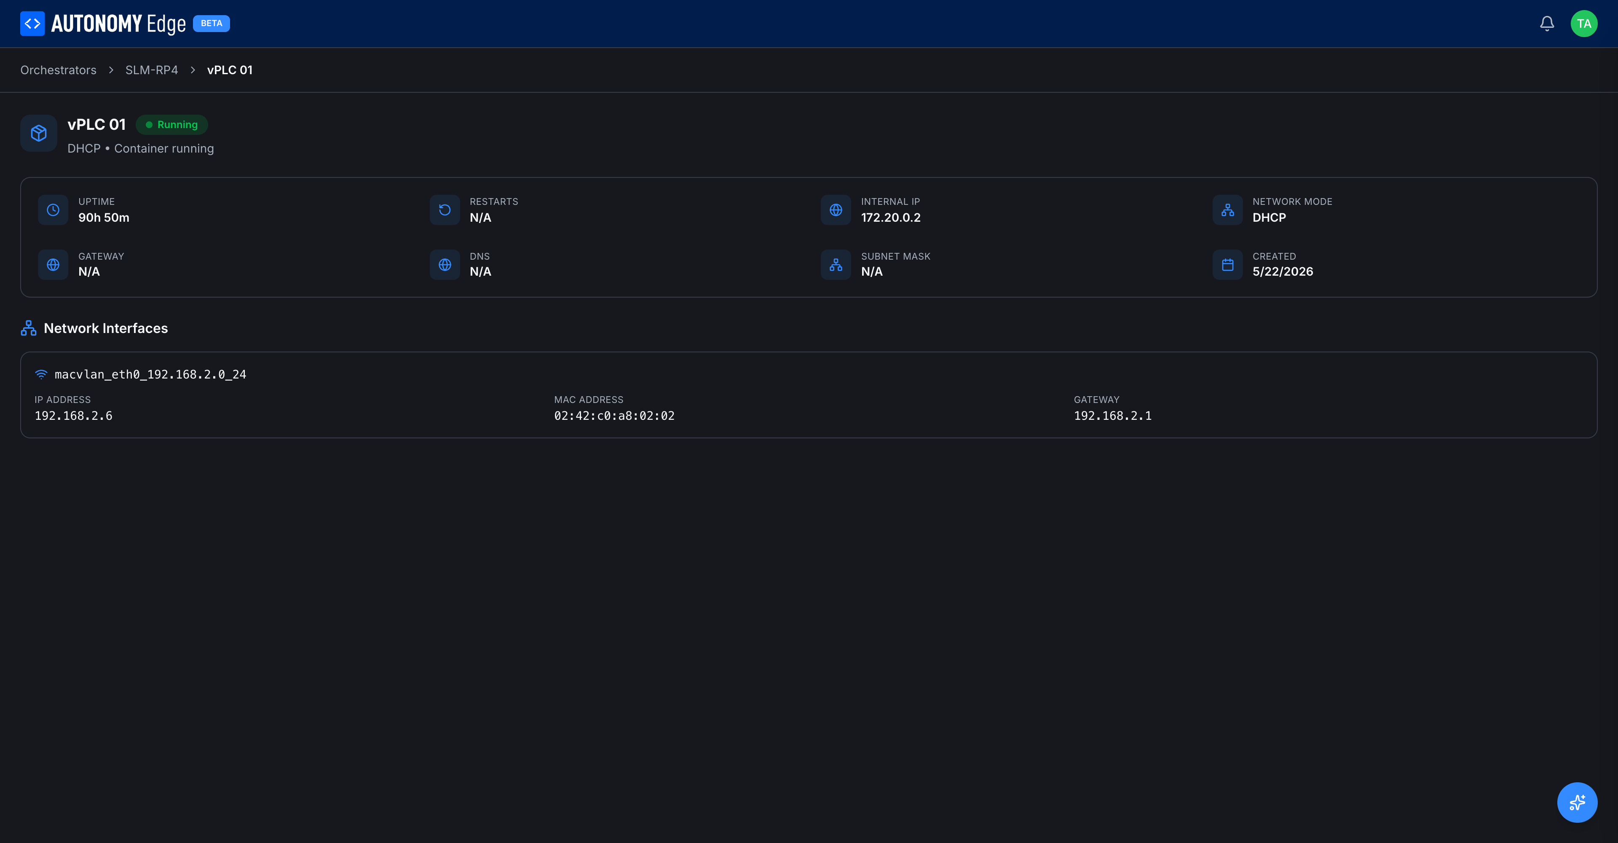
Task: Click the Created calendar icon
Action: click(1228, 264)
